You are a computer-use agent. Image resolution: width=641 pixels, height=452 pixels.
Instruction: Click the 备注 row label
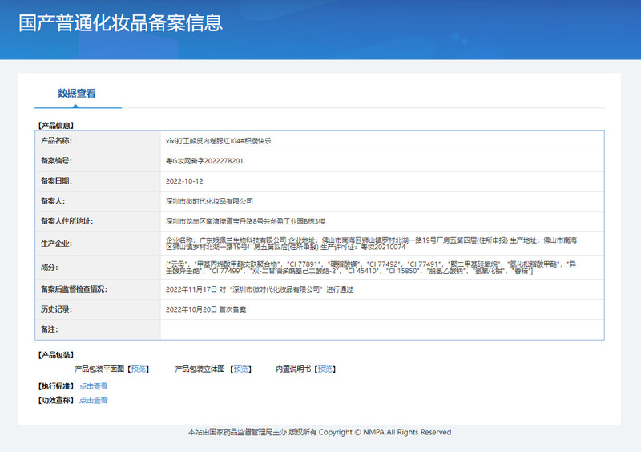click(x=50, y=329)
